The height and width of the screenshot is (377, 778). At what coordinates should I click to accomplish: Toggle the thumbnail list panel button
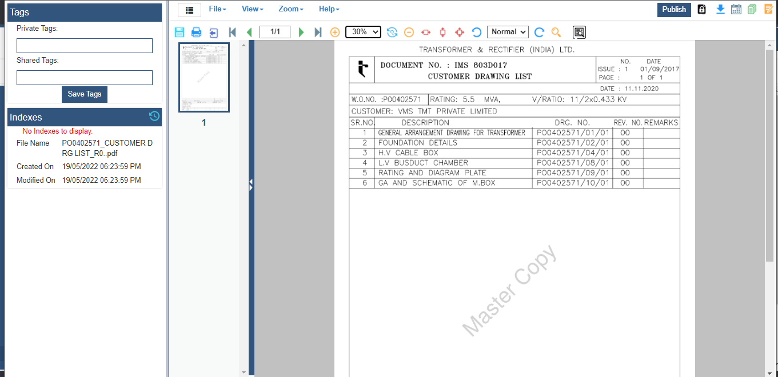[x=189, y=10]
